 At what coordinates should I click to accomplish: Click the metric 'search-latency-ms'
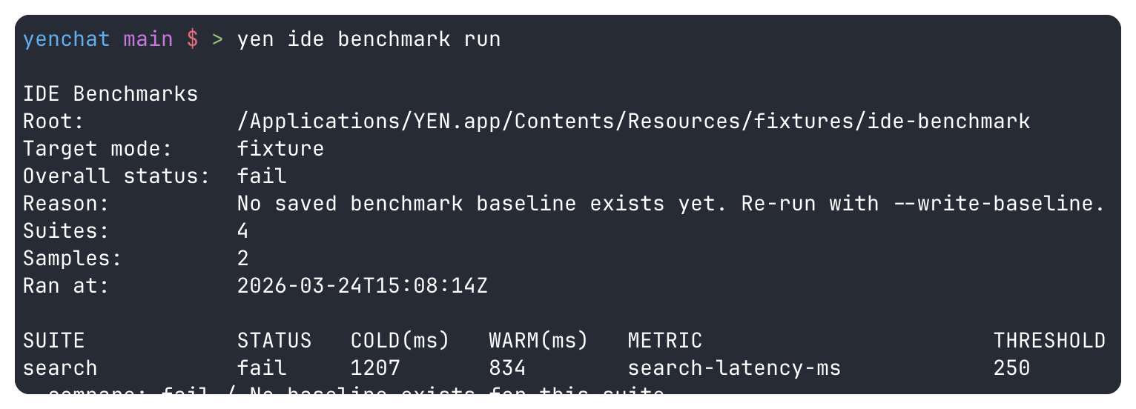tap(734, 368)
